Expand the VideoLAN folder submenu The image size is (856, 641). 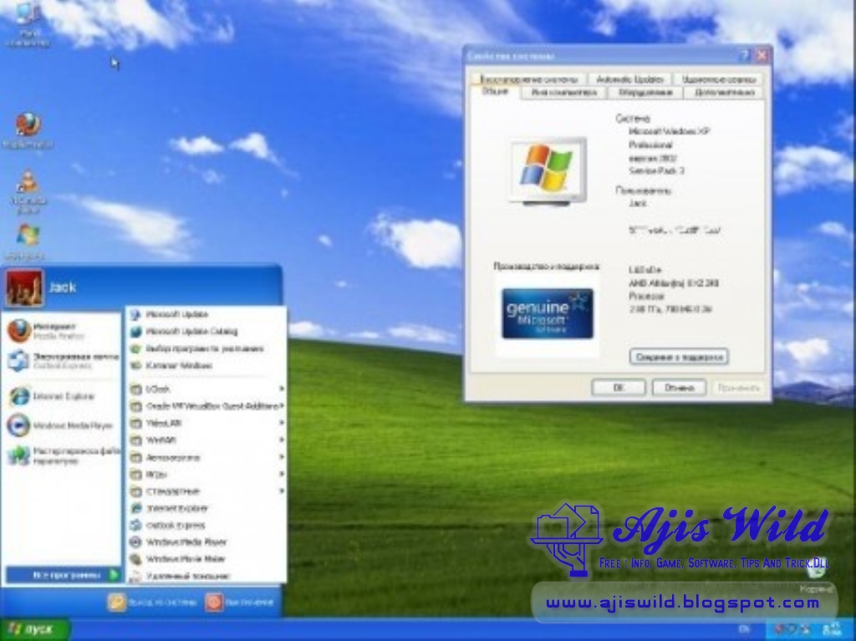[206, 423]
